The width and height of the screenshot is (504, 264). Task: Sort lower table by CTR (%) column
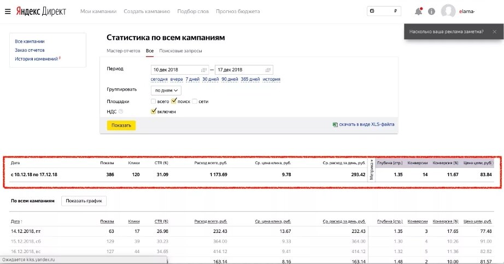[161, 221]
